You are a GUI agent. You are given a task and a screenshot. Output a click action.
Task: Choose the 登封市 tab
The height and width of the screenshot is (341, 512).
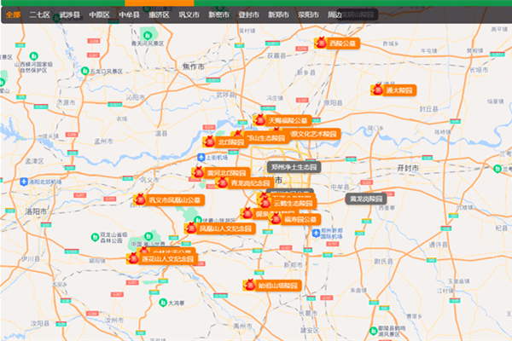click(x=248, y=14)
